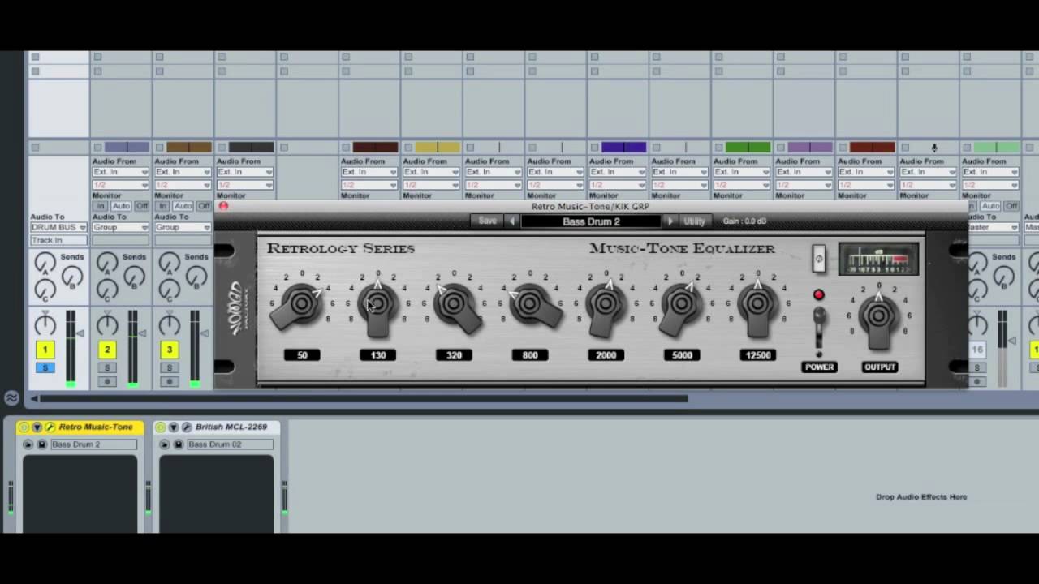Click track 1 pan knob
1039x584 pixels.
[x=45, y=325]
